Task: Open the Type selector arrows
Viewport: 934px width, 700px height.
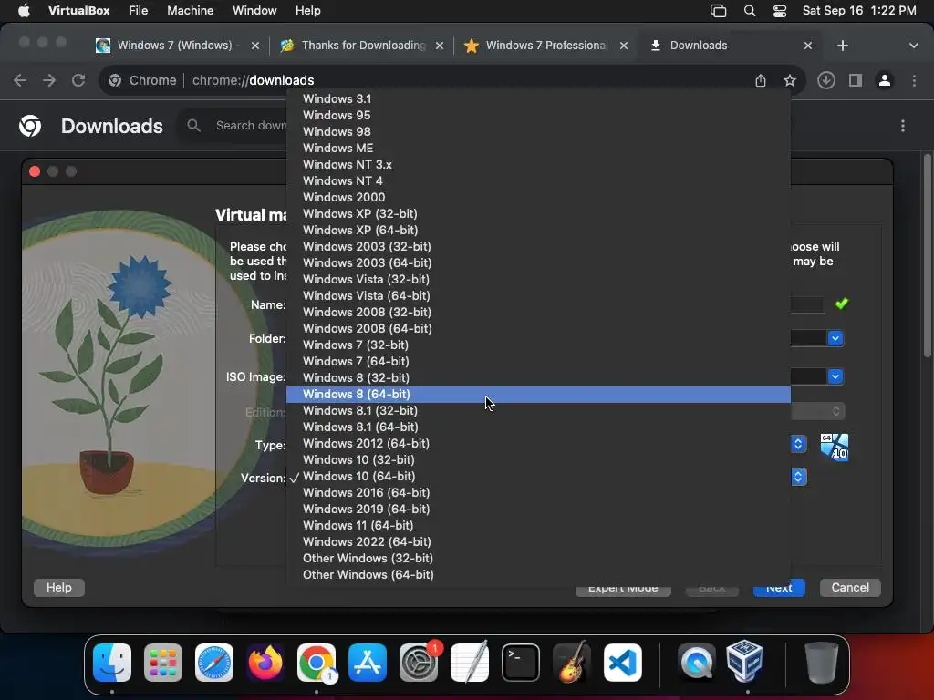Action: pyautogui.click(x=798, y=444)
